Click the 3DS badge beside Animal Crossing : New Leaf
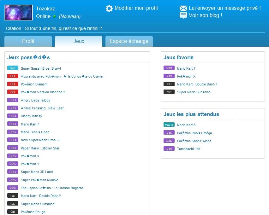Image resolution: width=269 pixels, height=215 pixels. click(x=13, y=108)
